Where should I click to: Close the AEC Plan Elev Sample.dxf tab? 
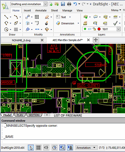coord(88,40)
